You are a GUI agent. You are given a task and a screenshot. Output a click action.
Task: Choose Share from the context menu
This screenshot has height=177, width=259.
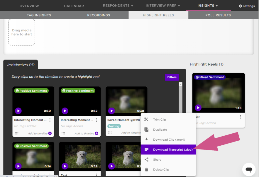coord(168,159)
